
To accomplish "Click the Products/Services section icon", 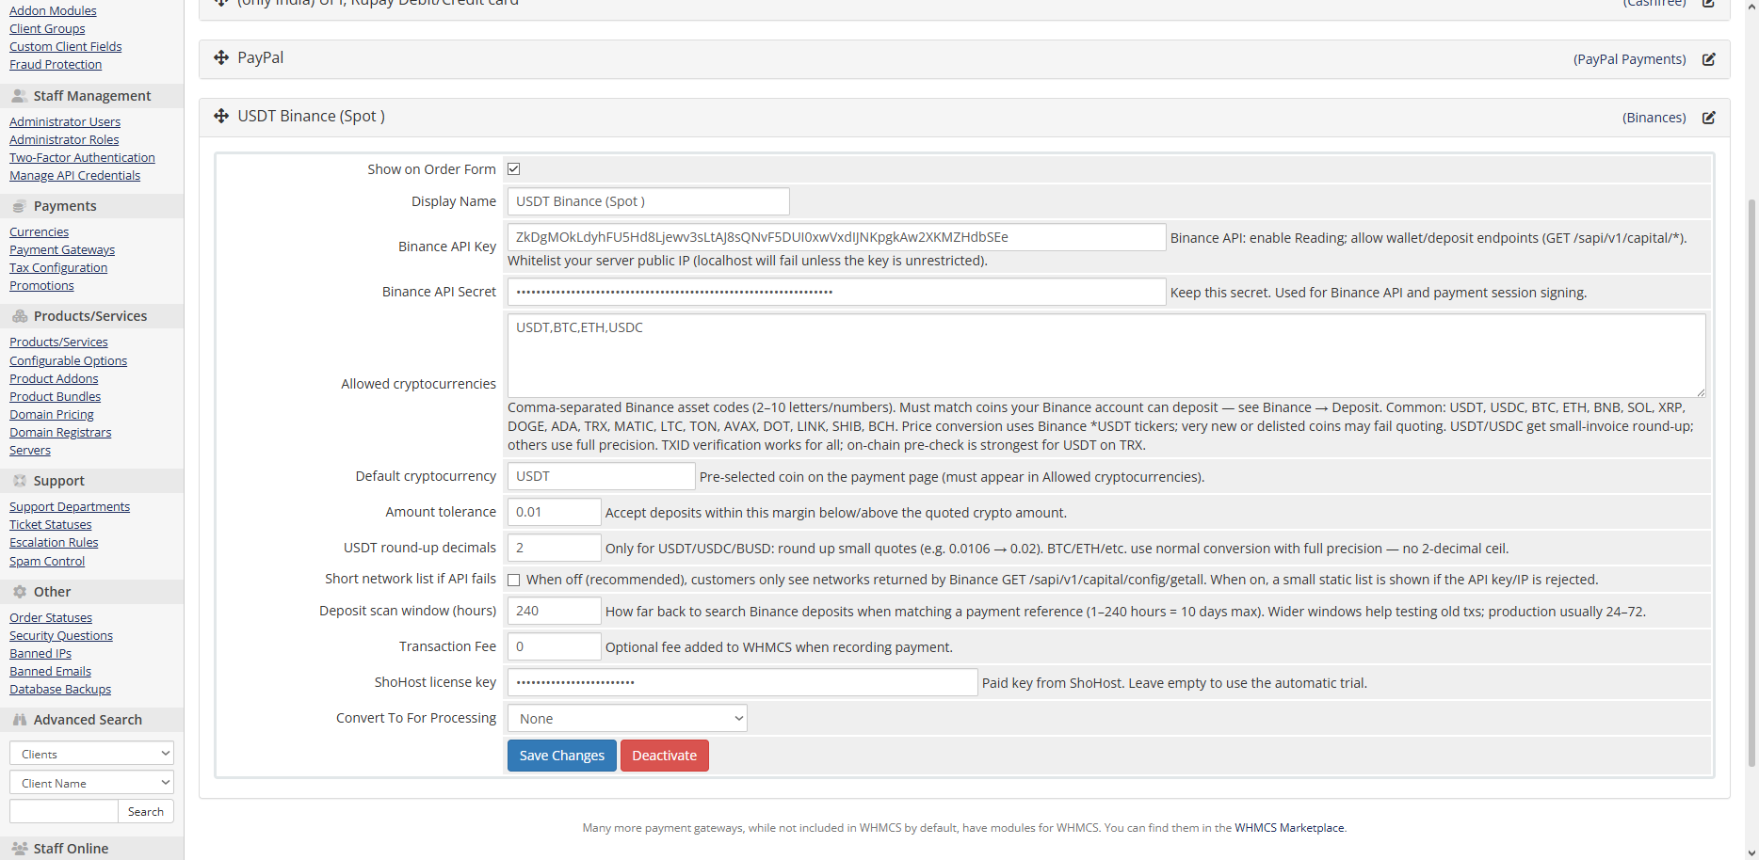I will [19, 316].
